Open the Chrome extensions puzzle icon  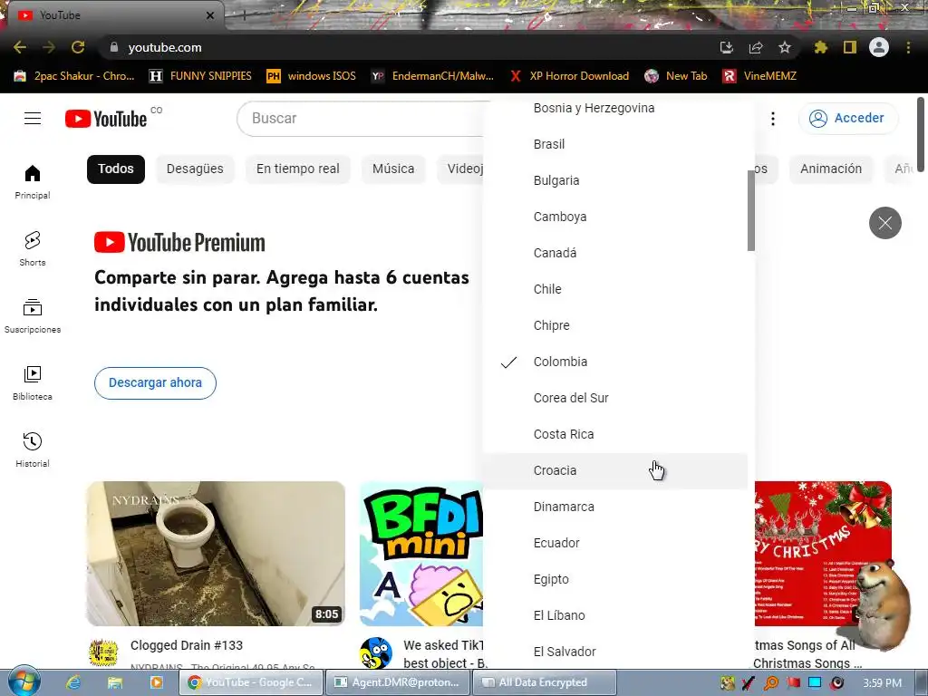820,47
